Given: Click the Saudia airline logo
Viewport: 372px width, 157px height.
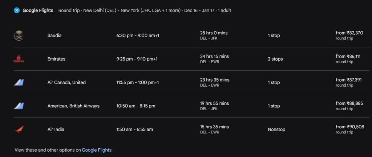Looking at the screenshot, I should pyautogui.click(x=19, y=36).
